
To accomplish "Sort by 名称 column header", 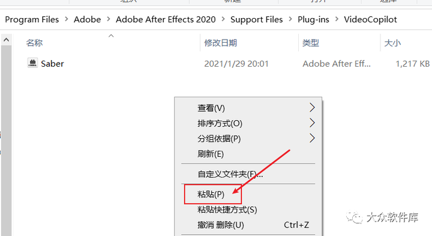I will pos(34,43).
